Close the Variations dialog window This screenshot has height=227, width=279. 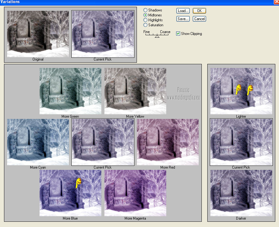276,2
